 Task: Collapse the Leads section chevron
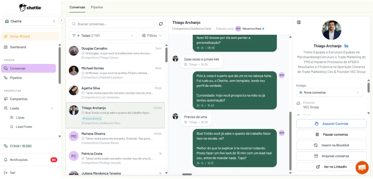52,108
